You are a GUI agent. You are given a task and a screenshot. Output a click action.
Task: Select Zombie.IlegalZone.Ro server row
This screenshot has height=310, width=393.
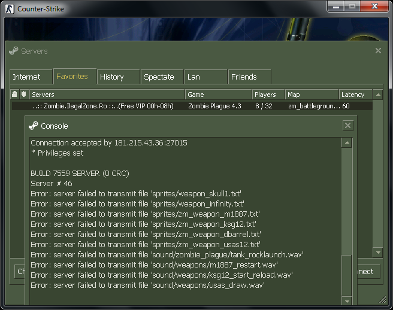coord(192,106)
